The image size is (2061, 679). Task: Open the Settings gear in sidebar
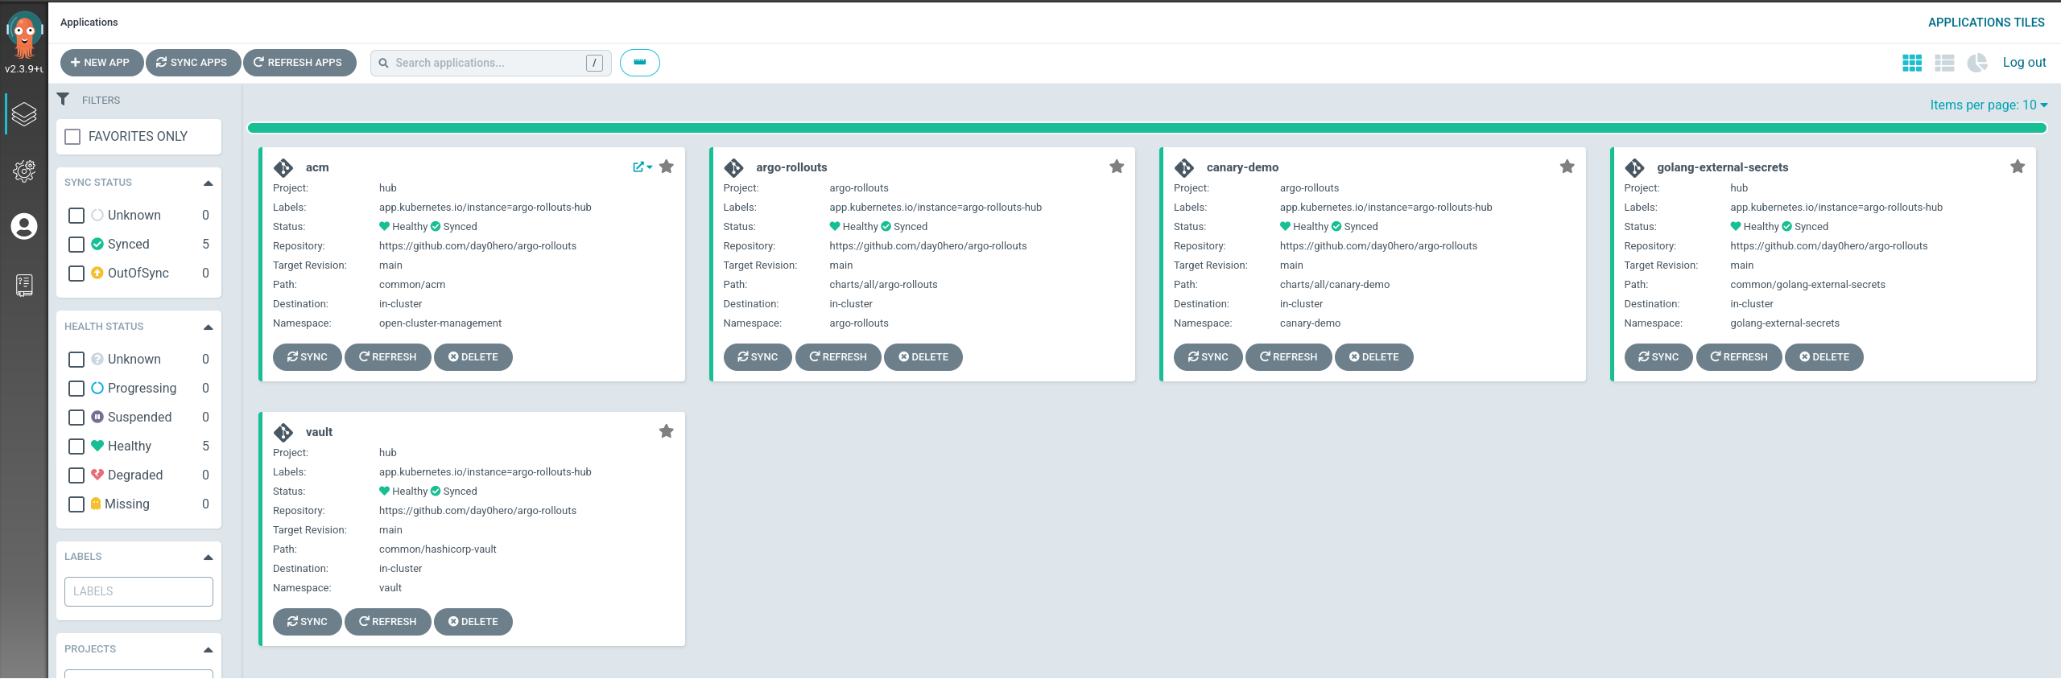point(24,171)
